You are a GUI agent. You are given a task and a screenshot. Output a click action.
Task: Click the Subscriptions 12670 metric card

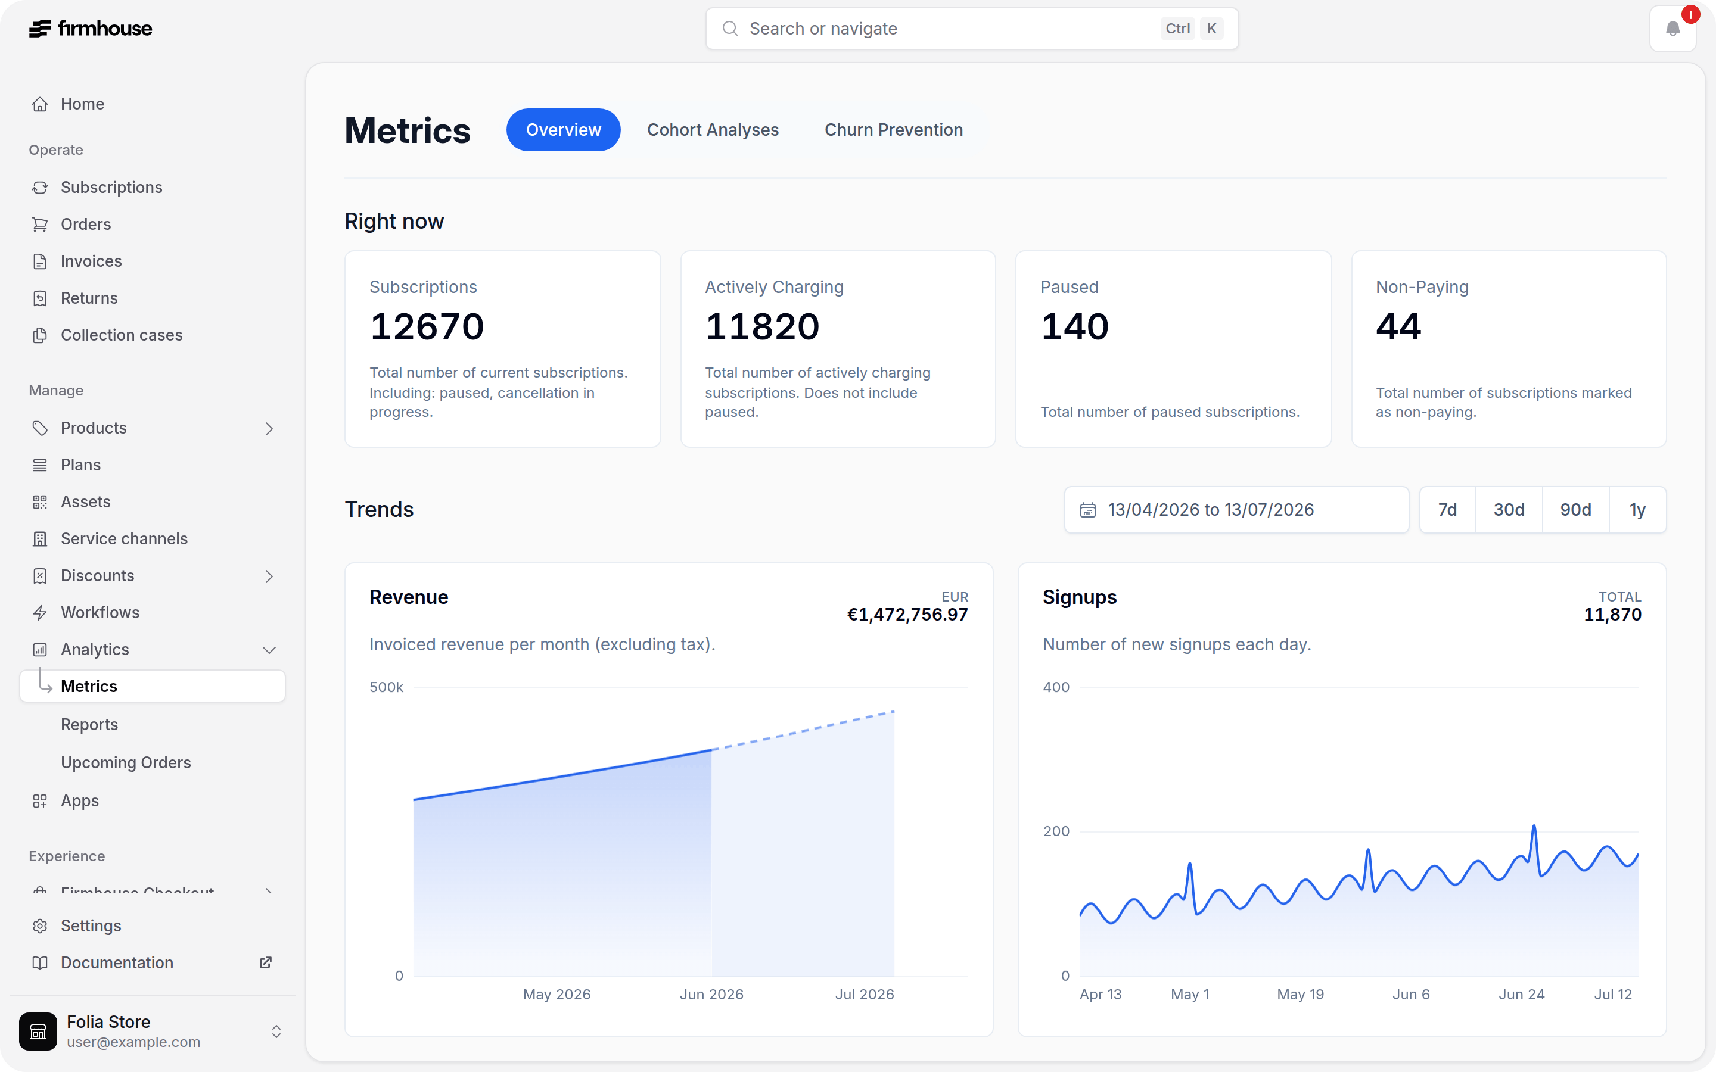(x=502, y=349)
